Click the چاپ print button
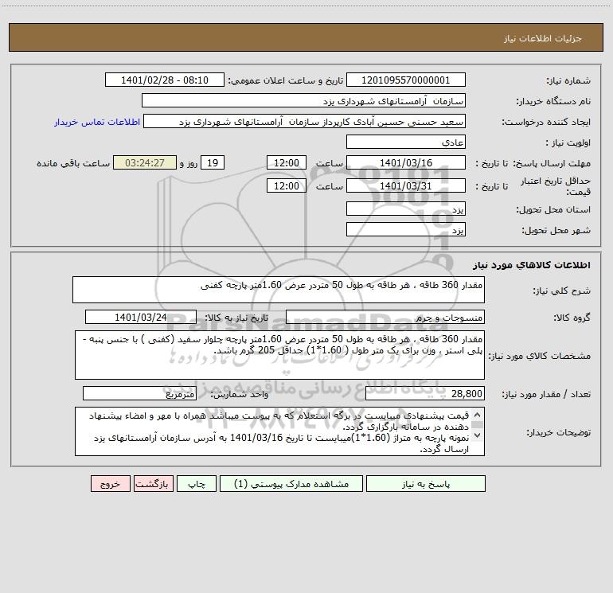 point(197,484)
